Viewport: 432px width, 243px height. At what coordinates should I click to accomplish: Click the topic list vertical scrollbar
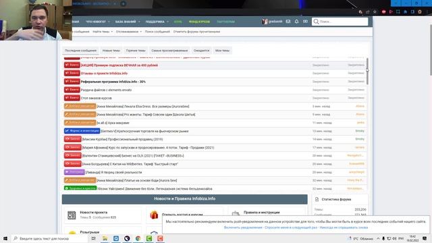(x=367, y=72)
